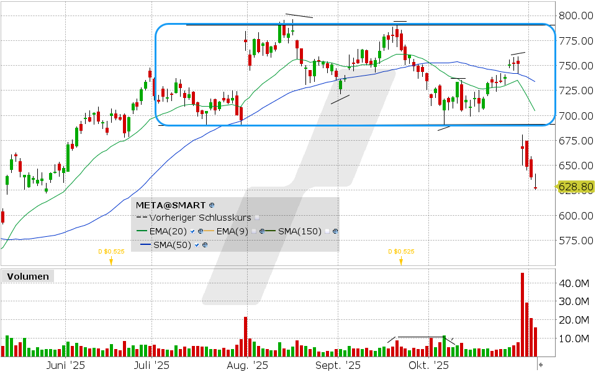Click the settings icon next to META@SMART
The height and width of the screenshot is (372, 596).
pyautogui.click(x=212, y=204)
